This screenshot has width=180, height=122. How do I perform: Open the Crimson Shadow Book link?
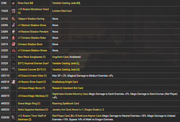[30, 44]
